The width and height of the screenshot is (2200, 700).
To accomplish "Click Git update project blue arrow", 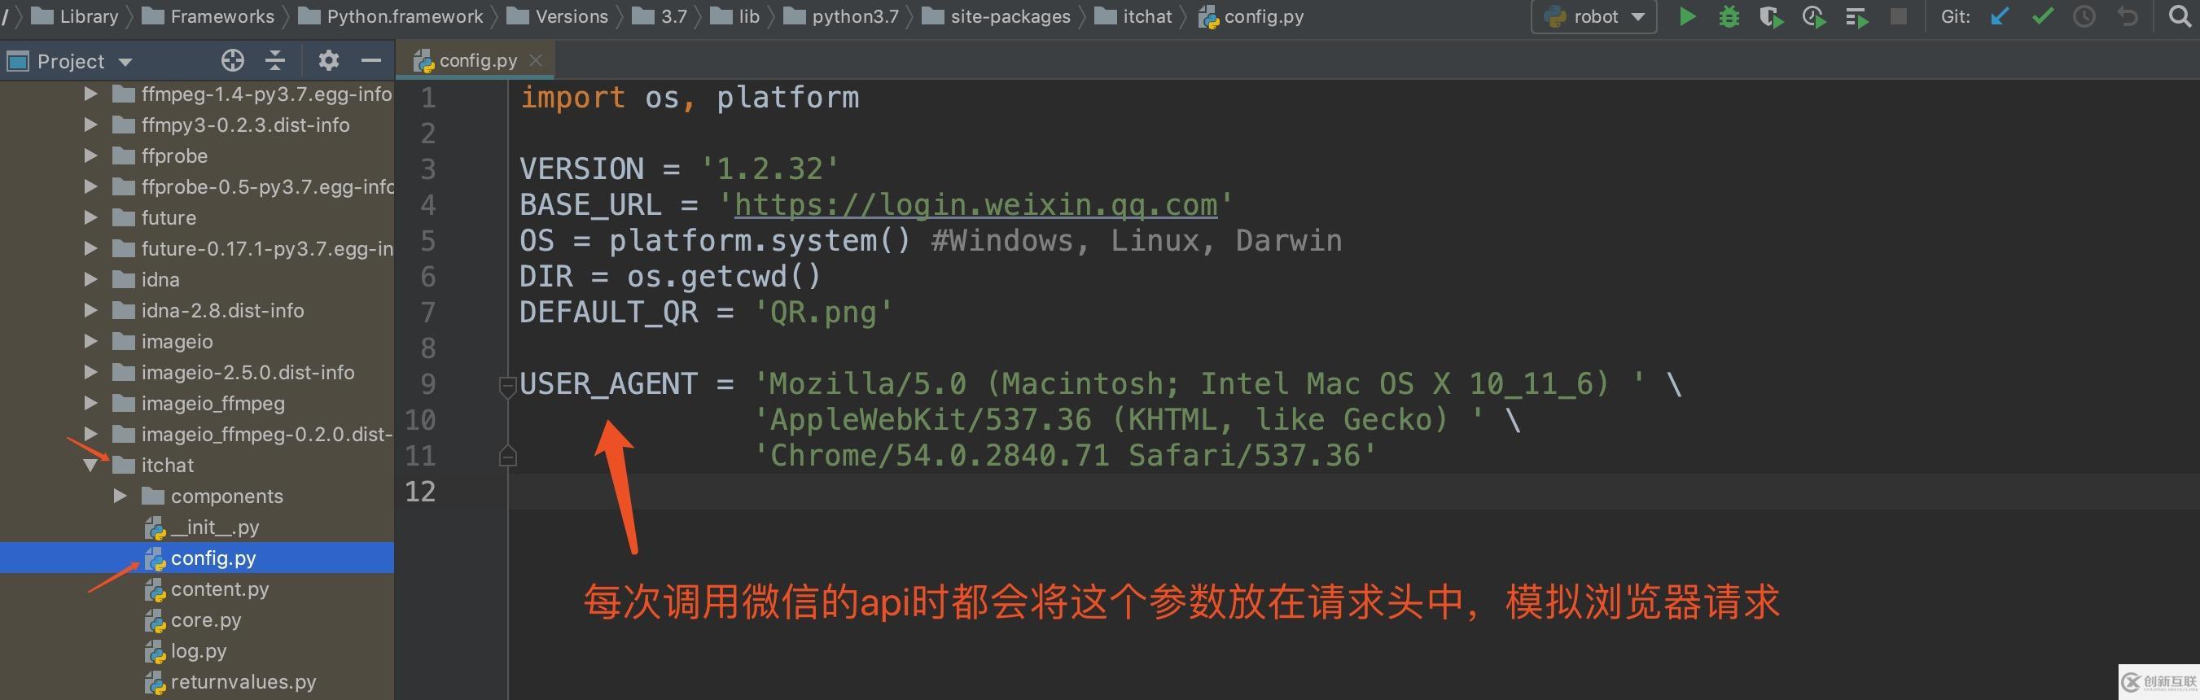I will (2000, 17).
